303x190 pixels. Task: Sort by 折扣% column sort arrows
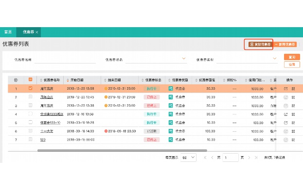click(x=224, y=80)
